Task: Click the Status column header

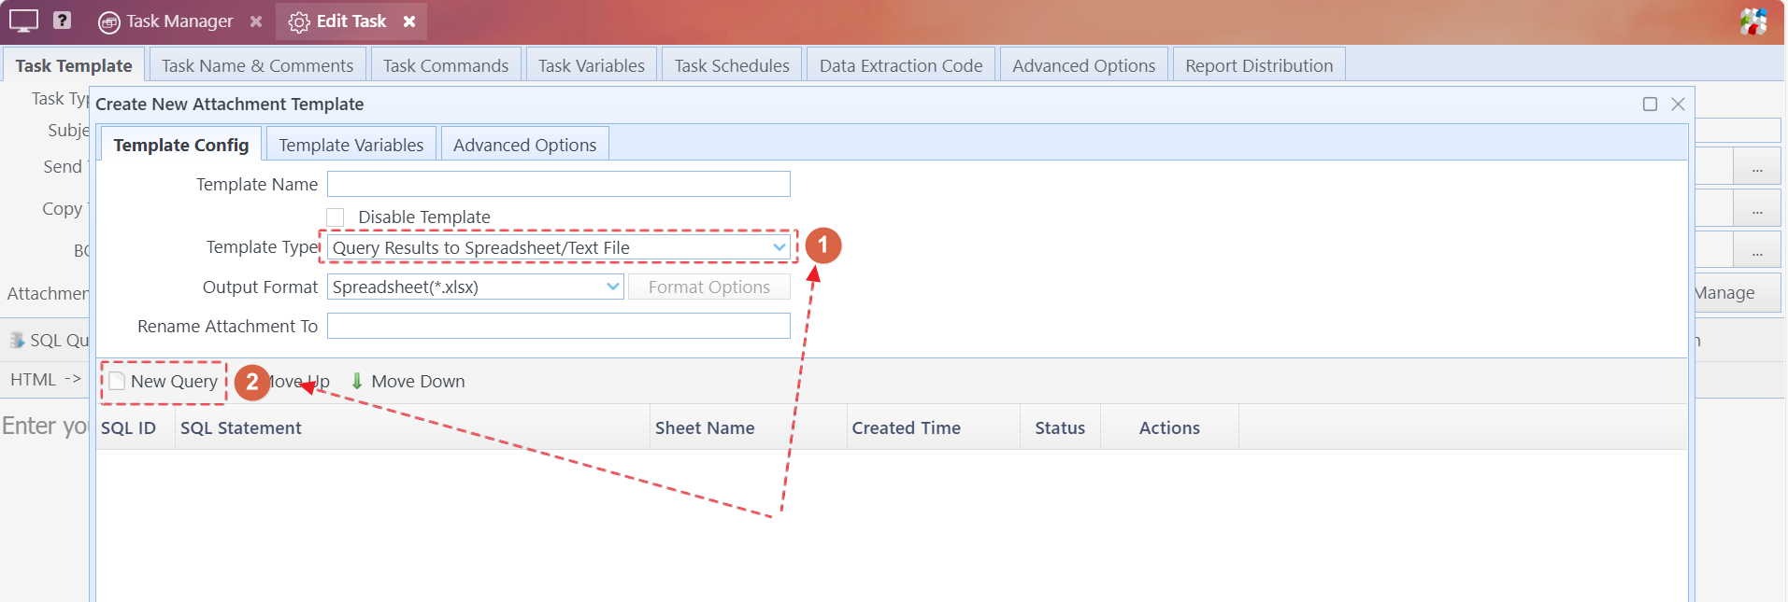Action: [1060, 427]
